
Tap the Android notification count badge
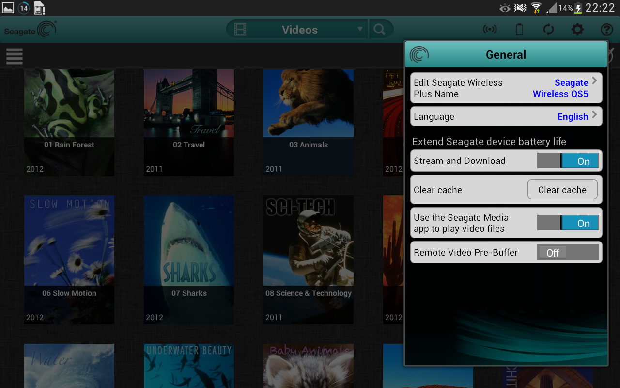click(x=24, y=8)
